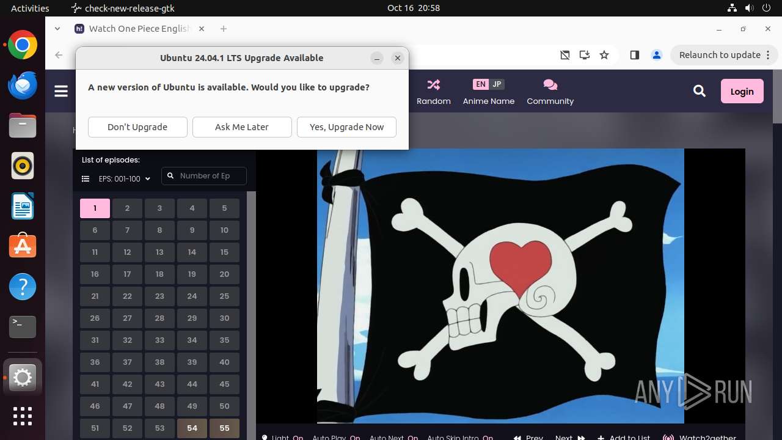782x440 pixels.
Task: Go back with the browser back arrow
Action: click(59, 55)
